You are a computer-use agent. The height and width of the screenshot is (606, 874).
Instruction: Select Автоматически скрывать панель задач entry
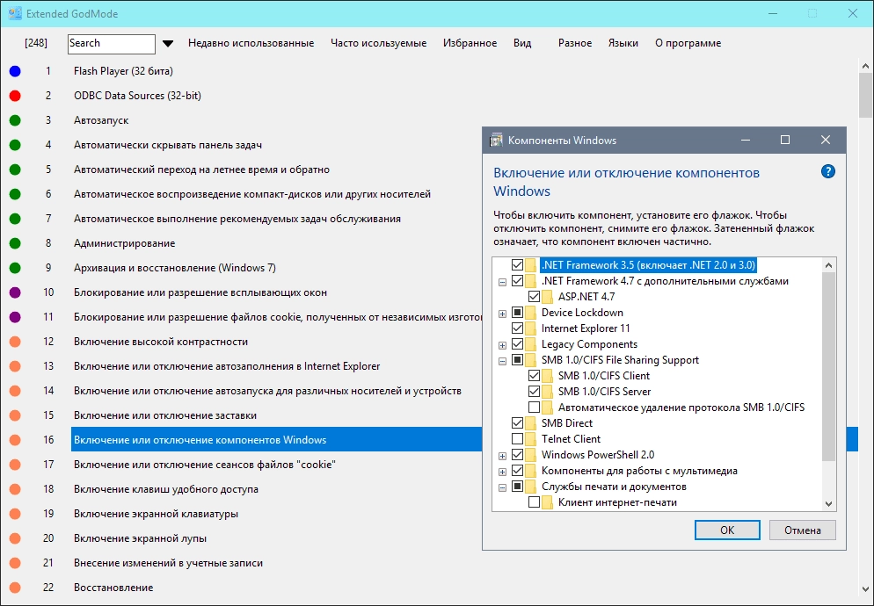(x=168, y=145)
